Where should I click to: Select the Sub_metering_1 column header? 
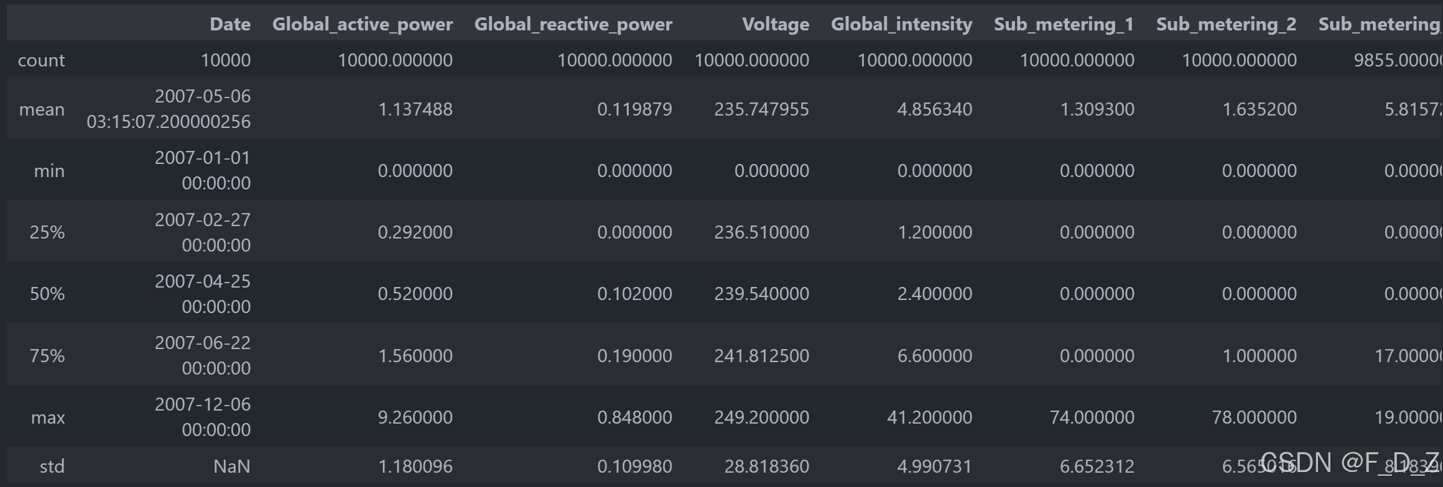1064,24
